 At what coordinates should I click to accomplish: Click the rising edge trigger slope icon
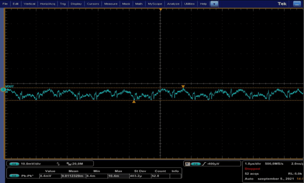click(203, 164)
